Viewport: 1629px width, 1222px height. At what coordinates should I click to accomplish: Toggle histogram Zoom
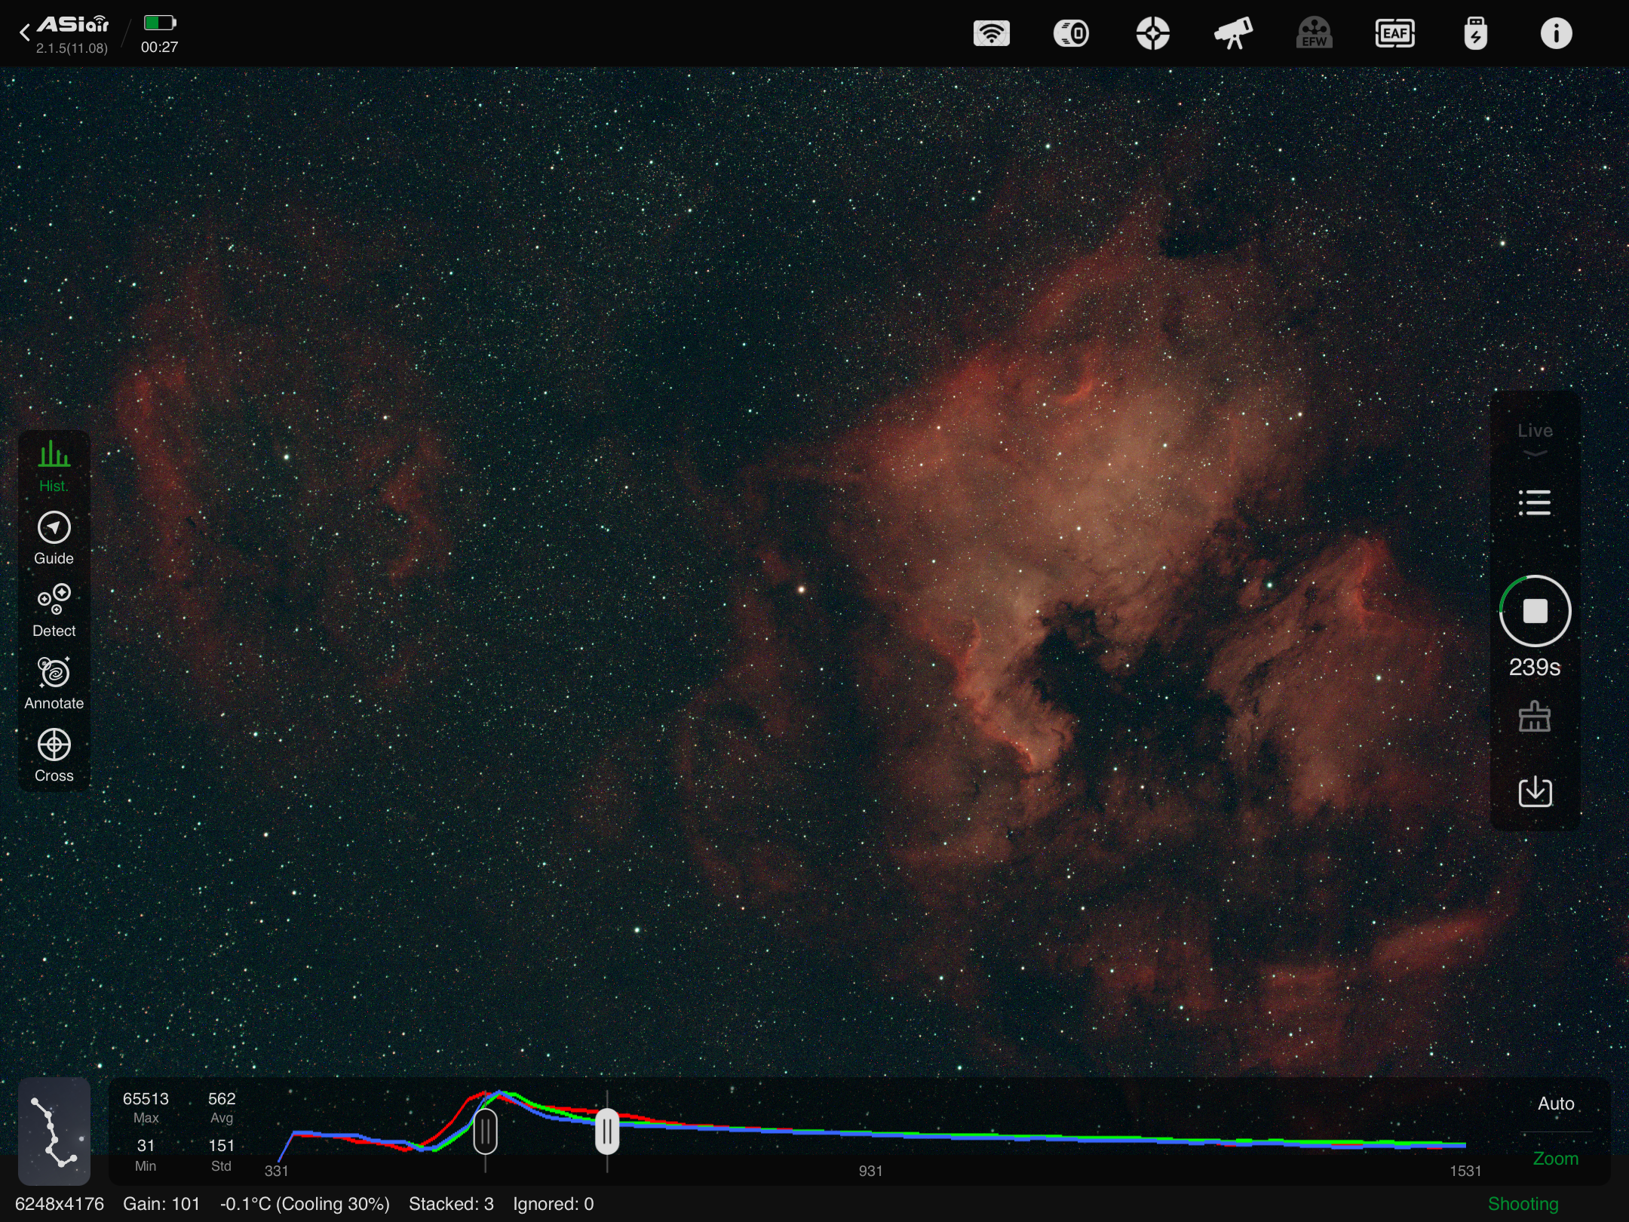tap(1556, 1159)
